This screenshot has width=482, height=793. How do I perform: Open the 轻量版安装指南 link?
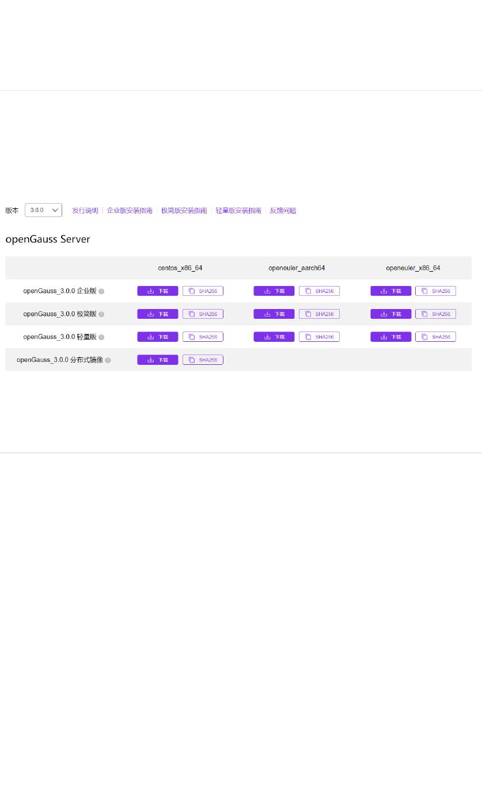238,211
